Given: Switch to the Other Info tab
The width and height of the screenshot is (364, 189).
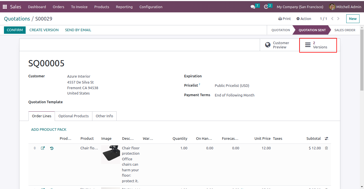Looking at the screenshot, I should pyautogui.click(x=104, y=116).
